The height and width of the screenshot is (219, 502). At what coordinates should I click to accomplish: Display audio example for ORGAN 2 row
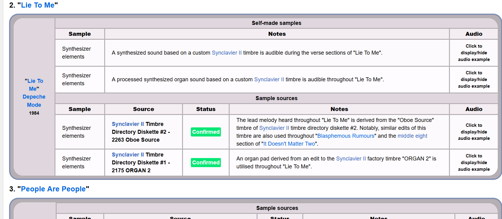click(x=474, y=163)
